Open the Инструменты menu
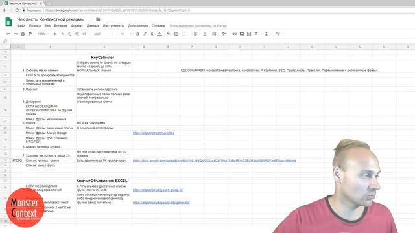Viewport: 415px width, 233px height. click(x=113, y=26)
